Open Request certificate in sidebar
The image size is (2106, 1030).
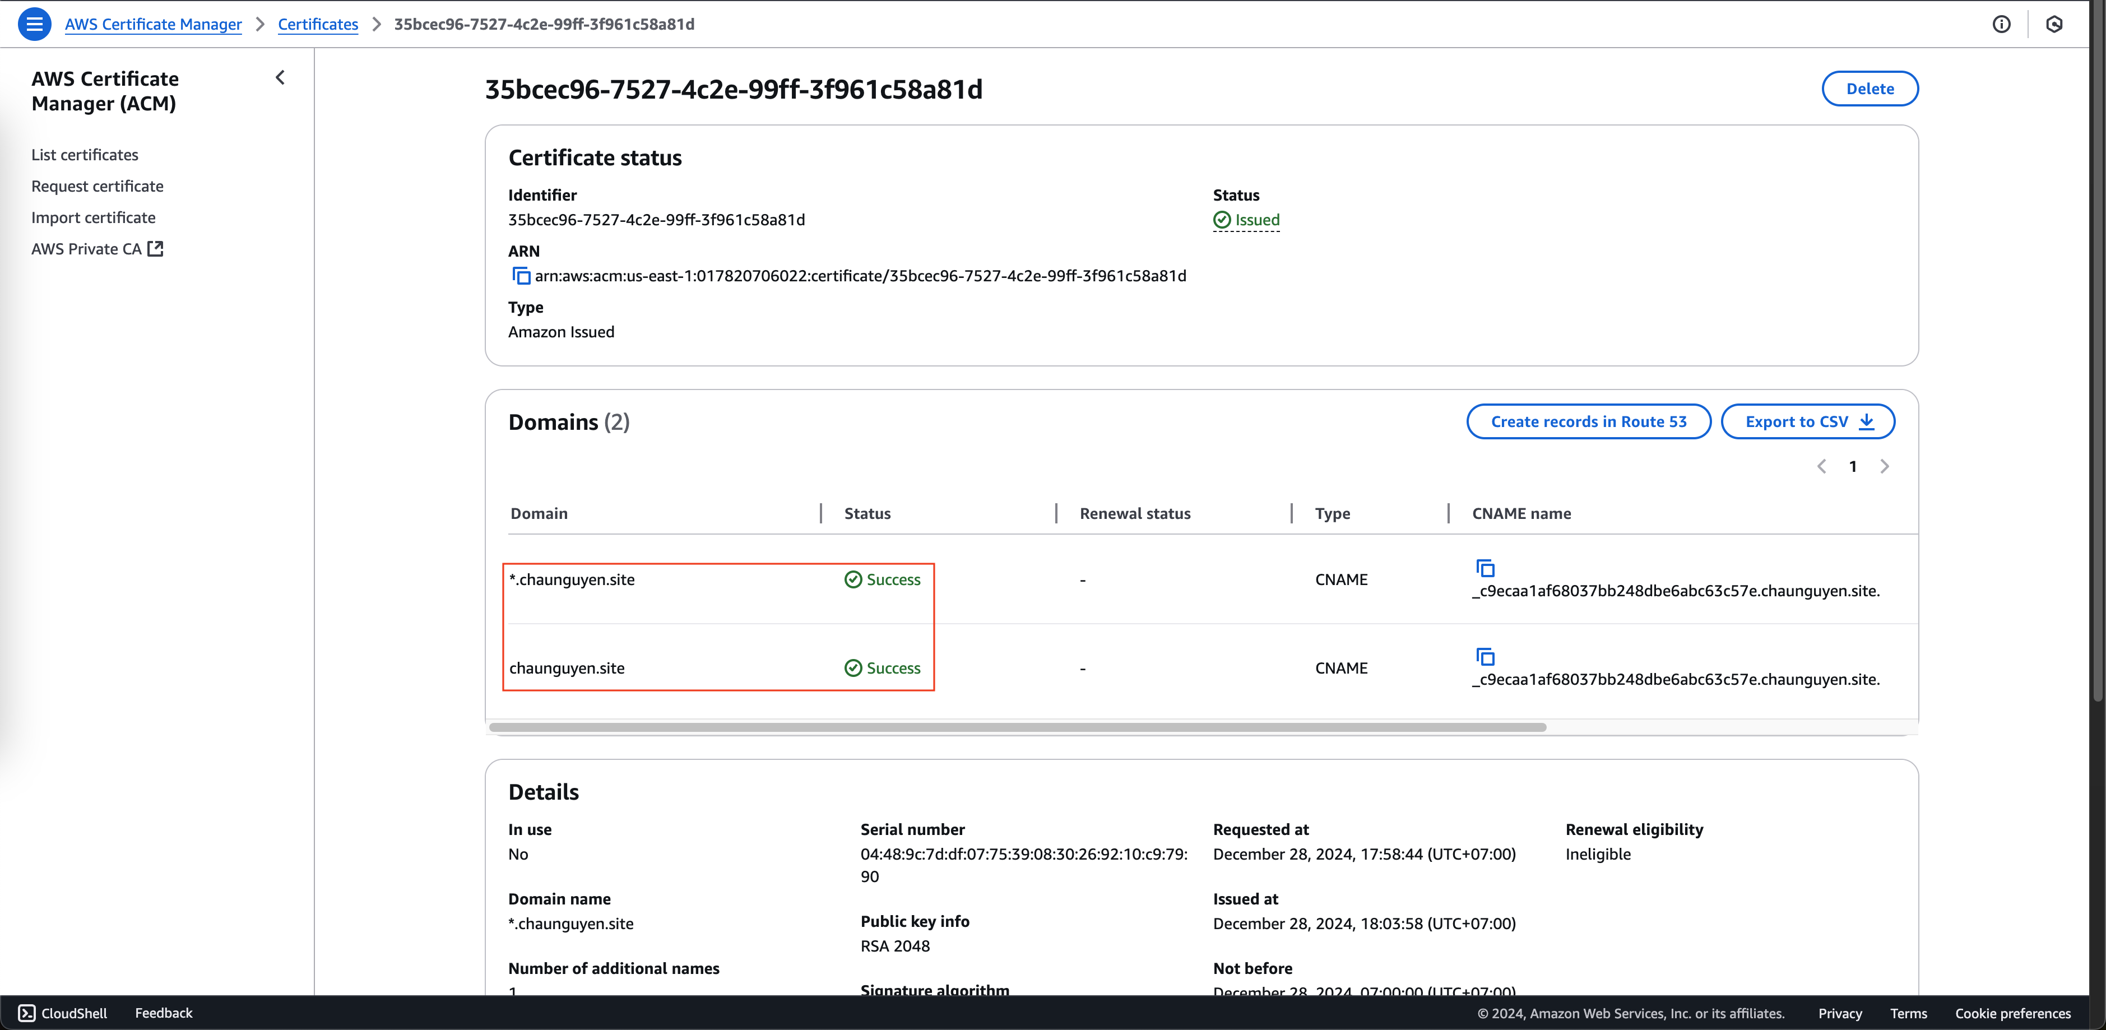point(98,187)
